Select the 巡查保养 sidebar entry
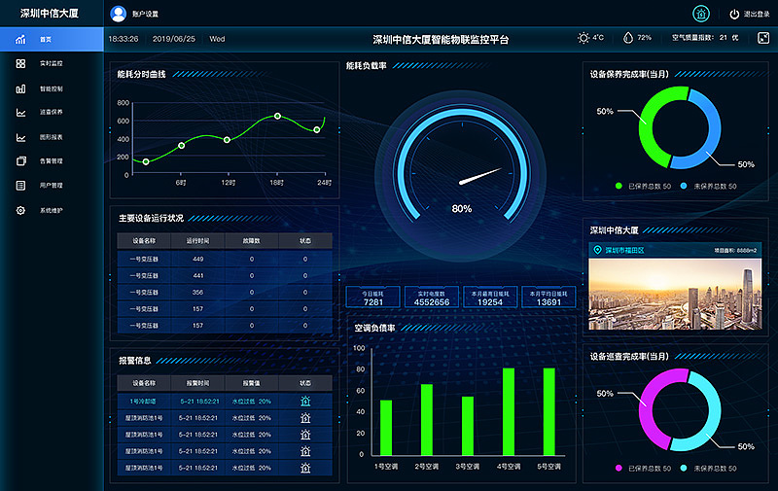Screen dimensions: 778x491 52,112
